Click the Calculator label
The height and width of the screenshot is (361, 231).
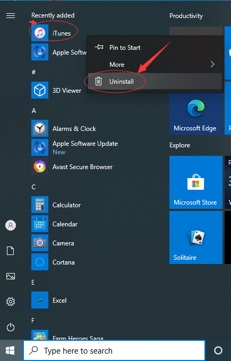click(66, 205)
